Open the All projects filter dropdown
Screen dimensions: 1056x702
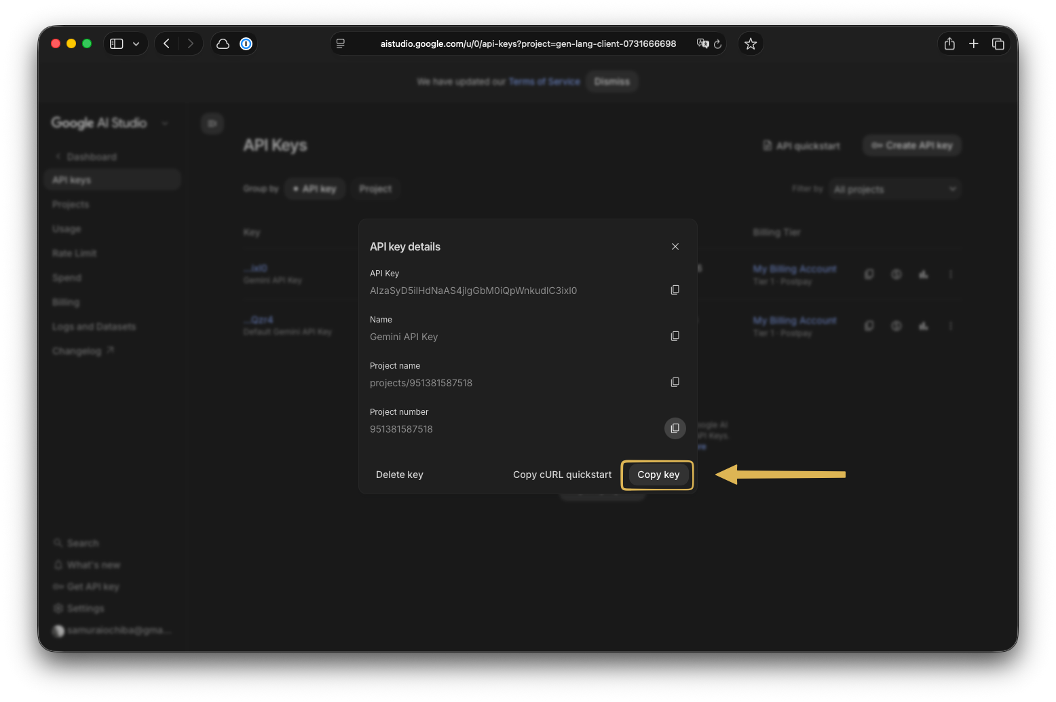[894, 189]
